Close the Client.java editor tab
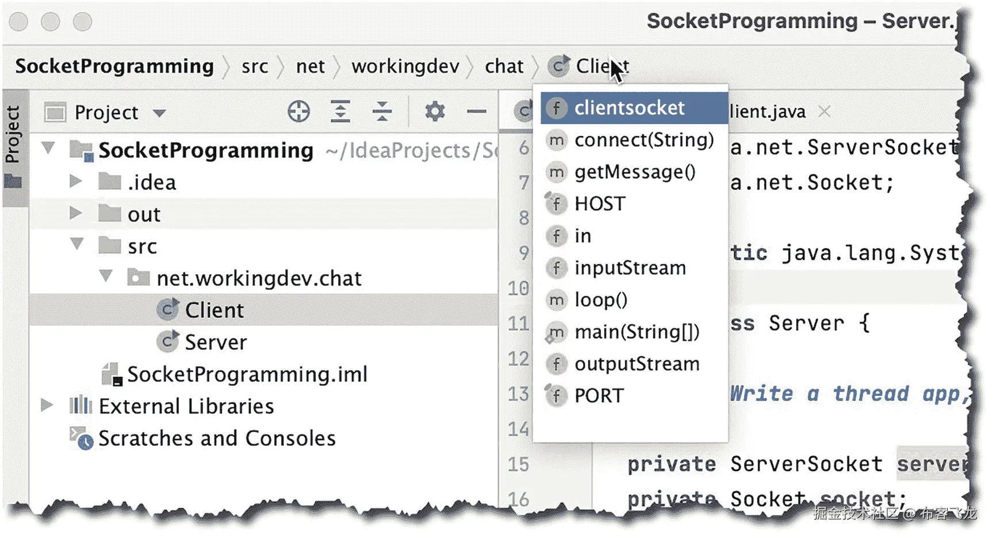 (825, 111)
